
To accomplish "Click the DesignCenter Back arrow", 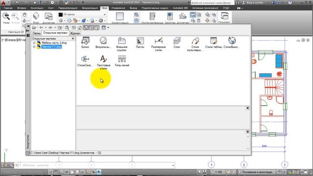I will pyautogui.click(x=41, y=27).
